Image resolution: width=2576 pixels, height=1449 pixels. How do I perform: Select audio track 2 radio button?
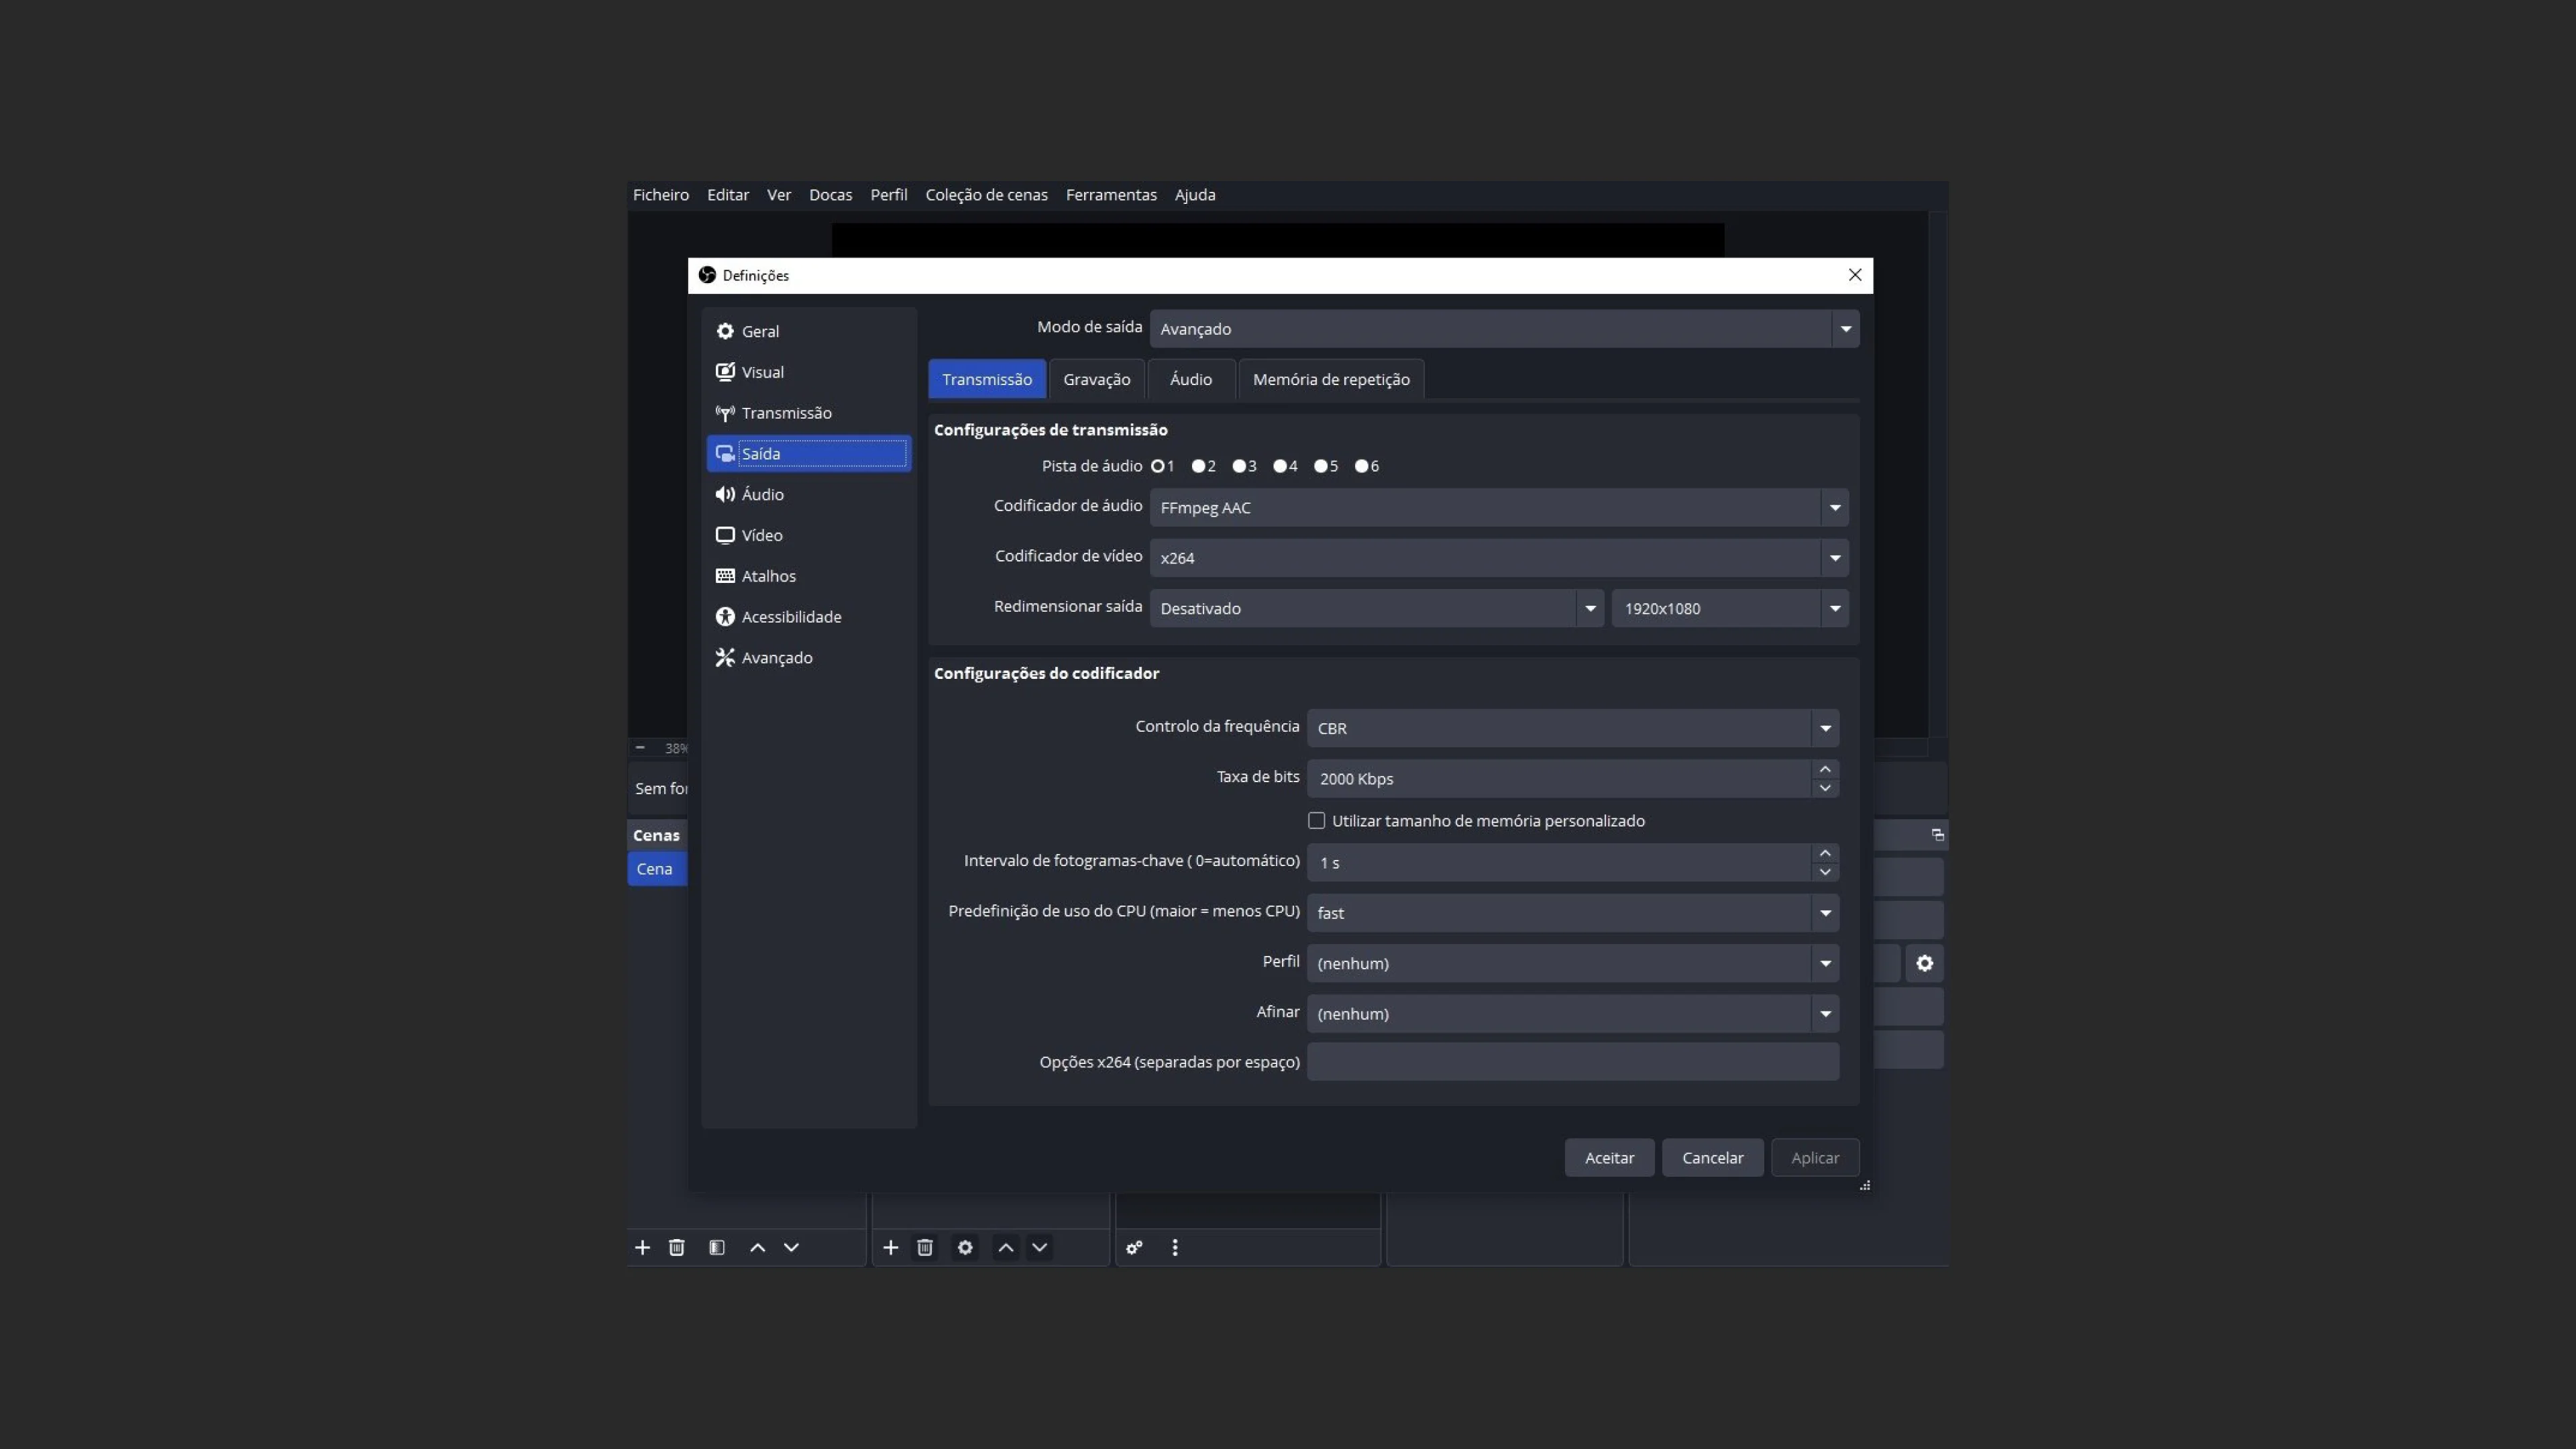pyautogui.click(x=1198, y=466)
